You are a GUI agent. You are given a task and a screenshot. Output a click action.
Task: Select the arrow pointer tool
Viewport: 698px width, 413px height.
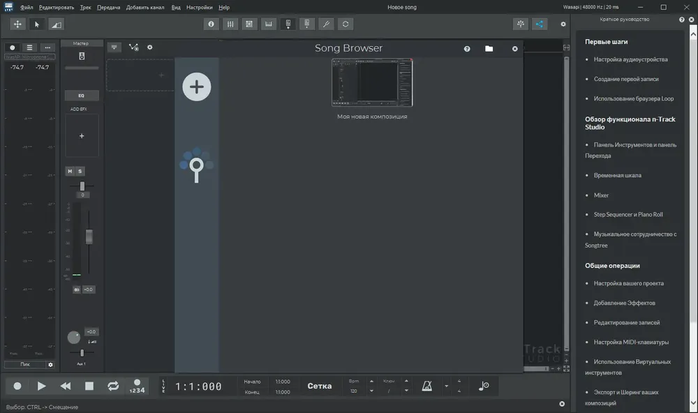click(x=37, y=24)
